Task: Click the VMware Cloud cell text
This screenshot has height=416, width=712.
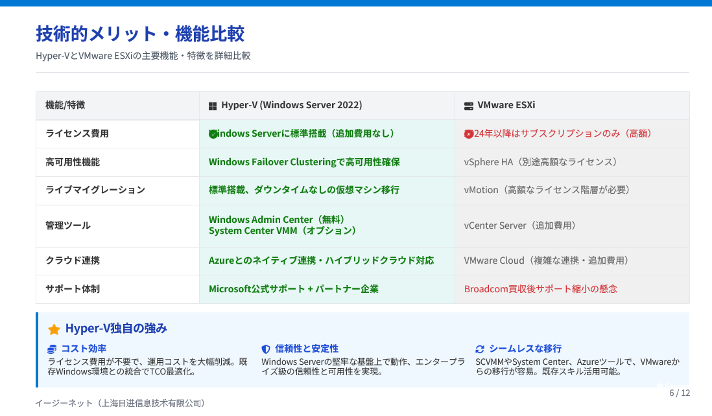Action: tap(546, 260)
